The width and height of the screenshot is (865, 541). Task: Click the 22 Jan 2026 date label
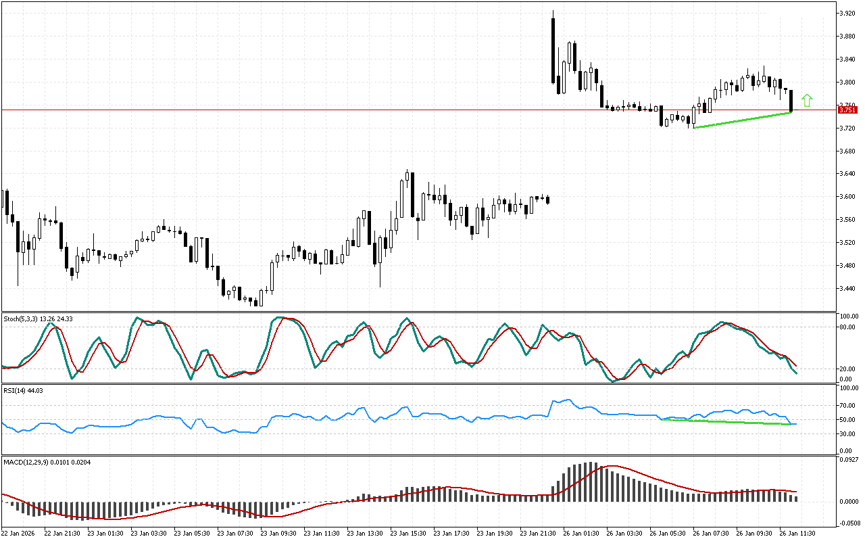pyautogui.click(x=19, y=534)
